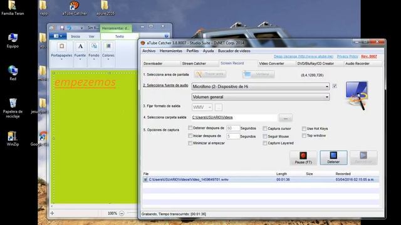Viewport: 401px width, 225px height.
Task: Open the Micrófono audio source dropdown
Action: pyautogui.click(x=261, y=86)
